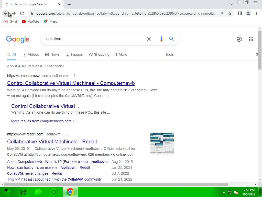The width and height of the screenshot is (262, 197).
Task: Open Collaborative Virtual Machines! - Reddit result
Action: coord(52,142)
